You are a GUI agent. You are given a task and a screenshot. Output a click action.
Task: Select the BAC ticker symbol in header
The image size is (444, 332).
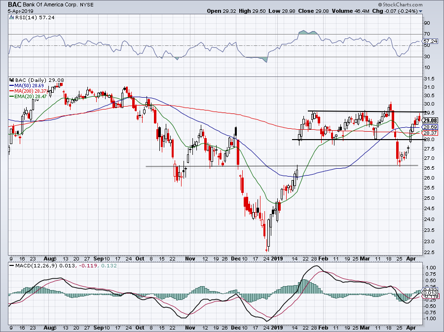pos(14,4)
